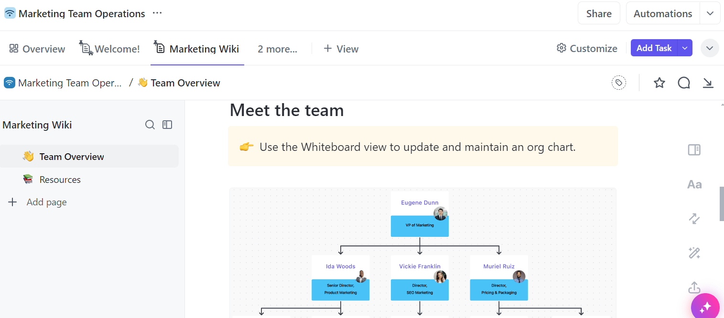Click the Director, Pricing & Packaging label
Screen dimensions: 724x318
499,289
